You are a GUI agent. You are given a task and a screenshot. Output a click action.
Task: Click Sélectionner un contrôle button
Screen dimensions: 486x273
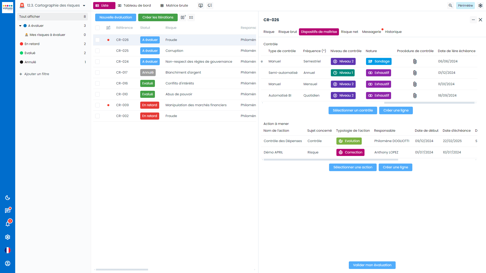click(353, 110)
